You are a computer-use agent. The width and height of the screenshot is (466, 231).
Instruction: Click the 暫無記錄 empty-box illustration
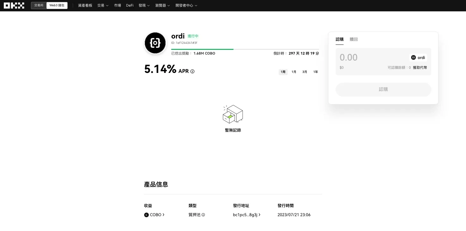point(233,114)
